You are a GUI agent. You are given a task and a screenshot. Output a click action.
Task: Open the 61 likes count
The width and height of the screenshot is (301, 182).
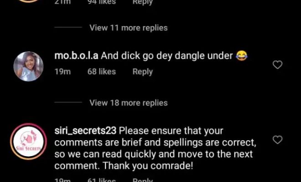click(102, 180)
